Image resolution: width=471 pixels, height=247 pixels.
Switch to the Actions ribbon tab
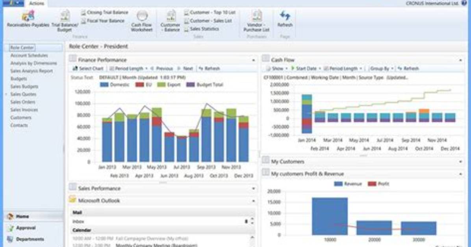coord(37,3)
